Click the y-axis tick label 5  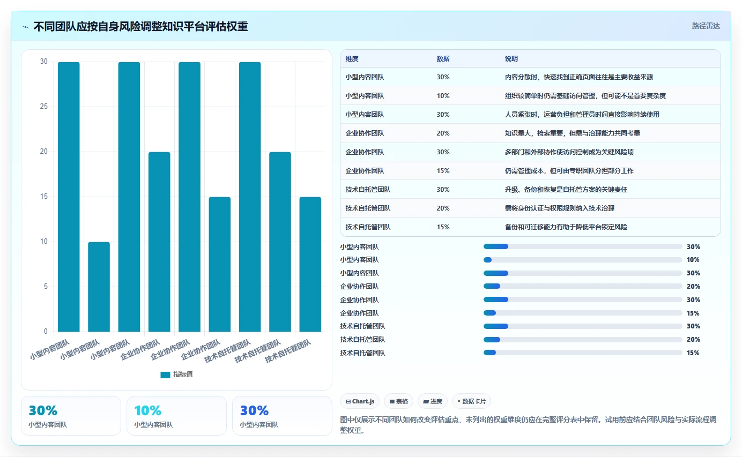click(46, 287)
